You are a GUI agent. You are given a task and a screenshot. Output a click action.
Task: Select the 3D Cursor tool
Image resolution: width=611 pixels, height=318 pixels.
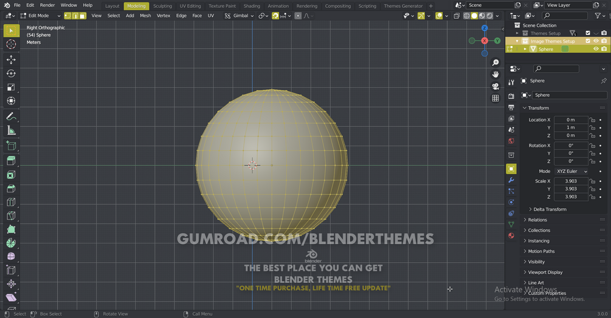[x=12, y=44]
